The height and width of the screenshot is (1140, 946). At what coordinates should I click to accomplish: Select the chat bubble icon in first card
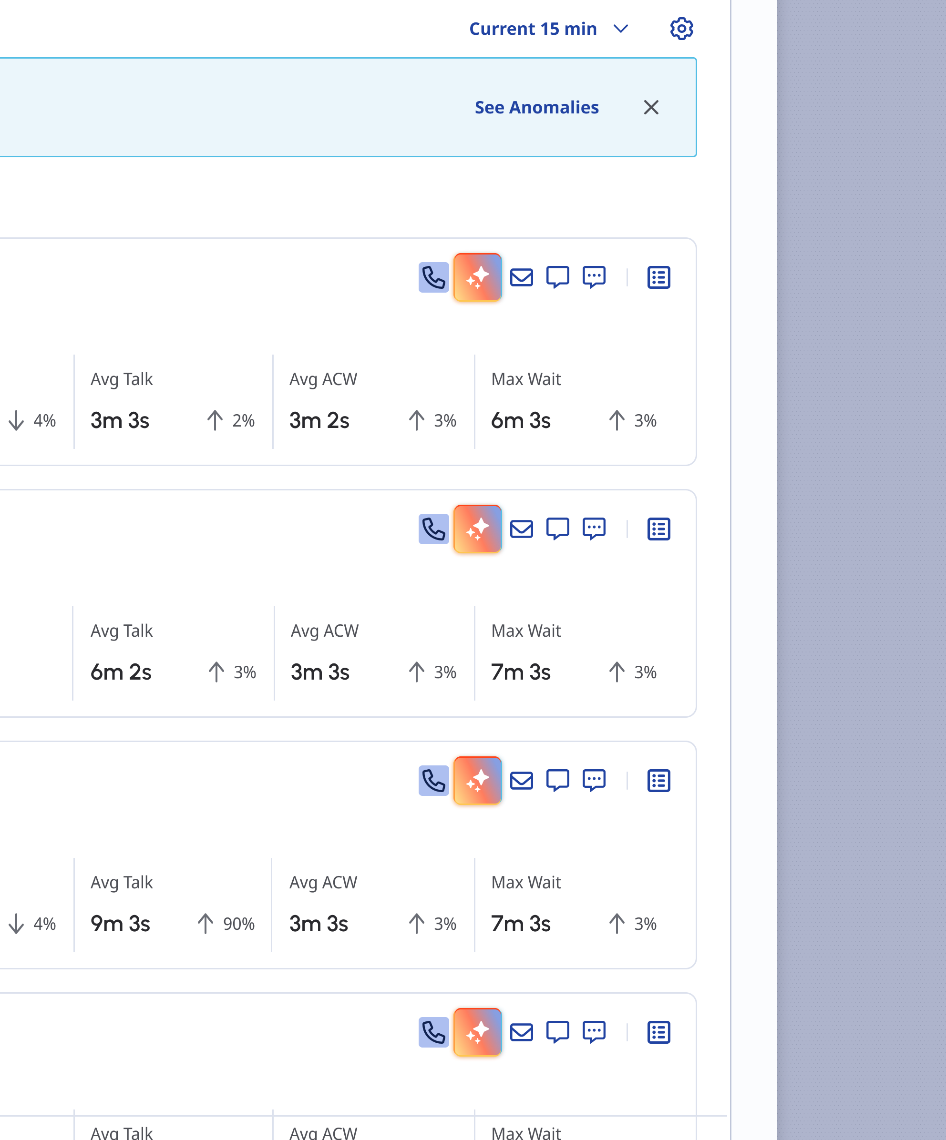[558, 277]
